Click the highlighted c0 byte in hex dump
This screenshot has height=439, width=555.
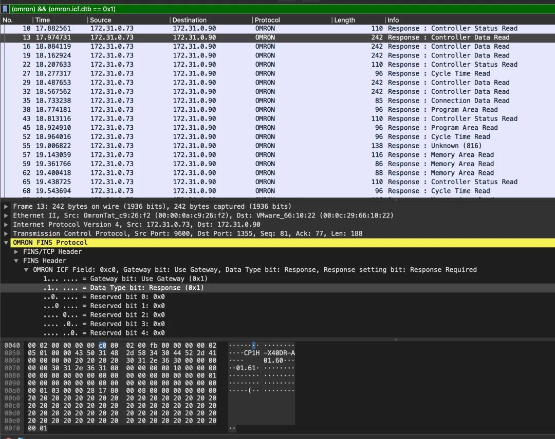click(x=102, y=346)
